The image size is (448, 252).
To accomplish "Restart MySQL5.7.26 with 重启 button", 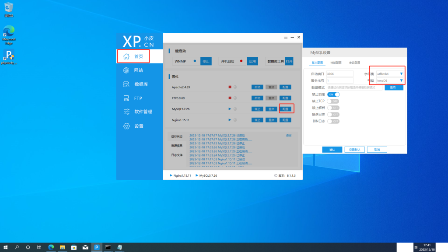I will (271, 109).
